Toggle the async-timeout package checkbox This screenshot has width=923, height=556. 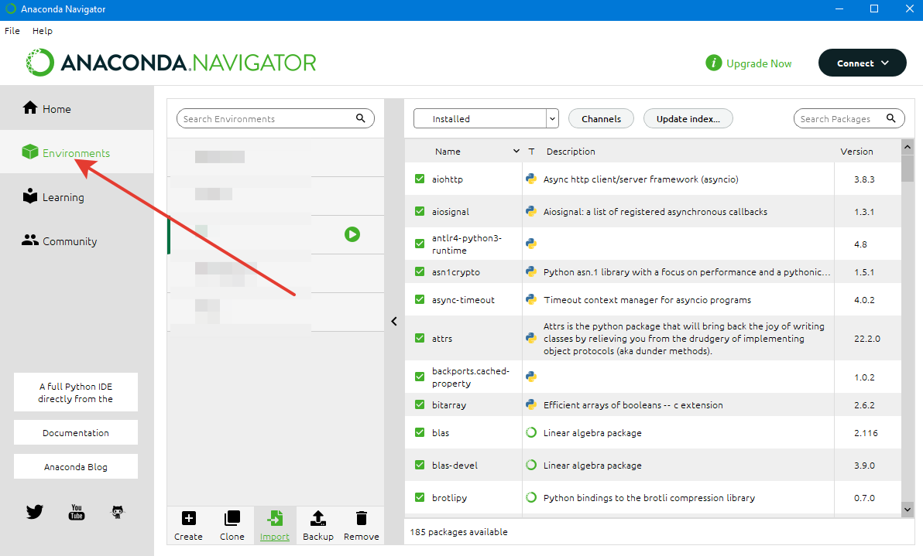click(420, 299)
